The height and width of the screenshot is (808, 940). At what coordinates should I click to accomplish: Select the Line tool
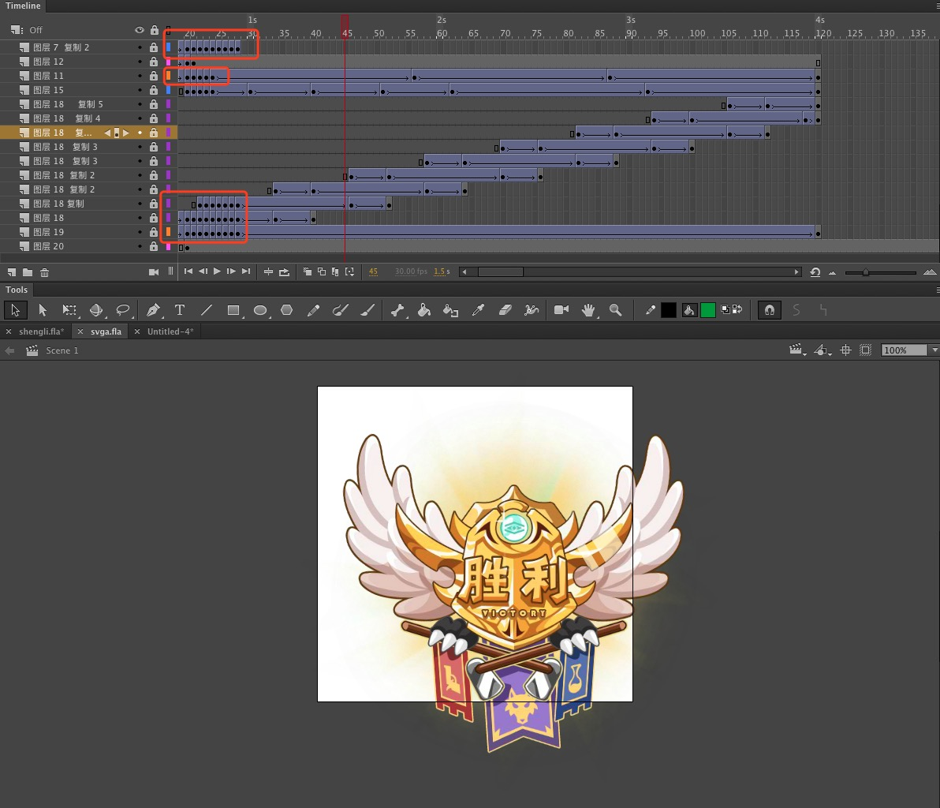207,310
